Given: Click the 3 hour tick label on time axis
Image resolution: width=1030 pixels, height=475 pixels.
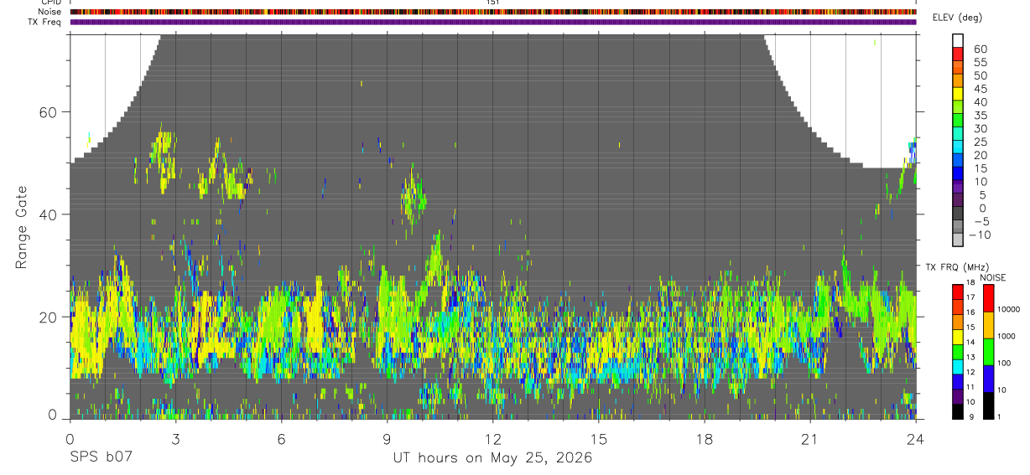Looking at the screenshot, I should coord(176,439).
